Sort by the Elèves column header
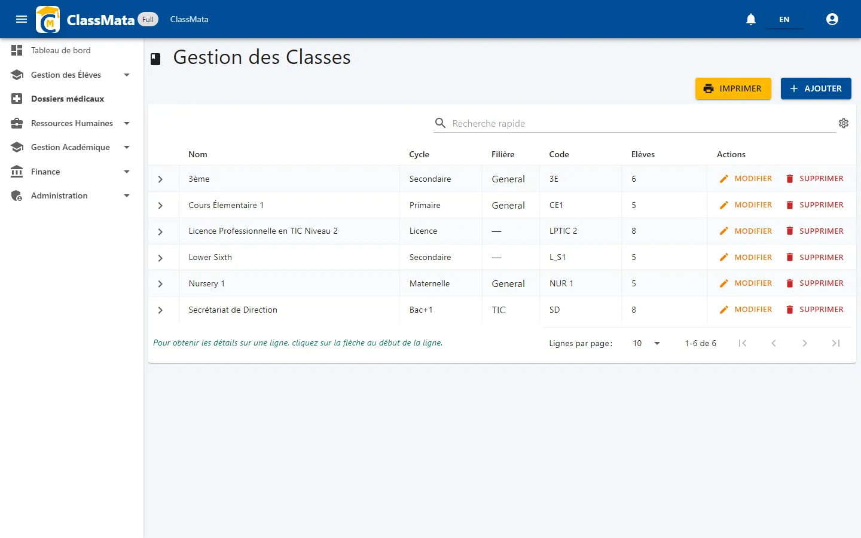 tap(643, 154)
